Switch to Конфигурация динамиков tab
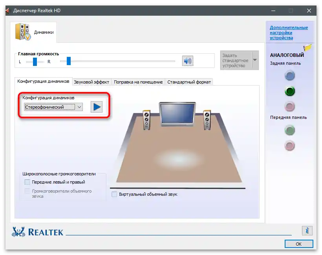Image resolution: width=322 pixels, height=255 pixels. pos(43,82)
